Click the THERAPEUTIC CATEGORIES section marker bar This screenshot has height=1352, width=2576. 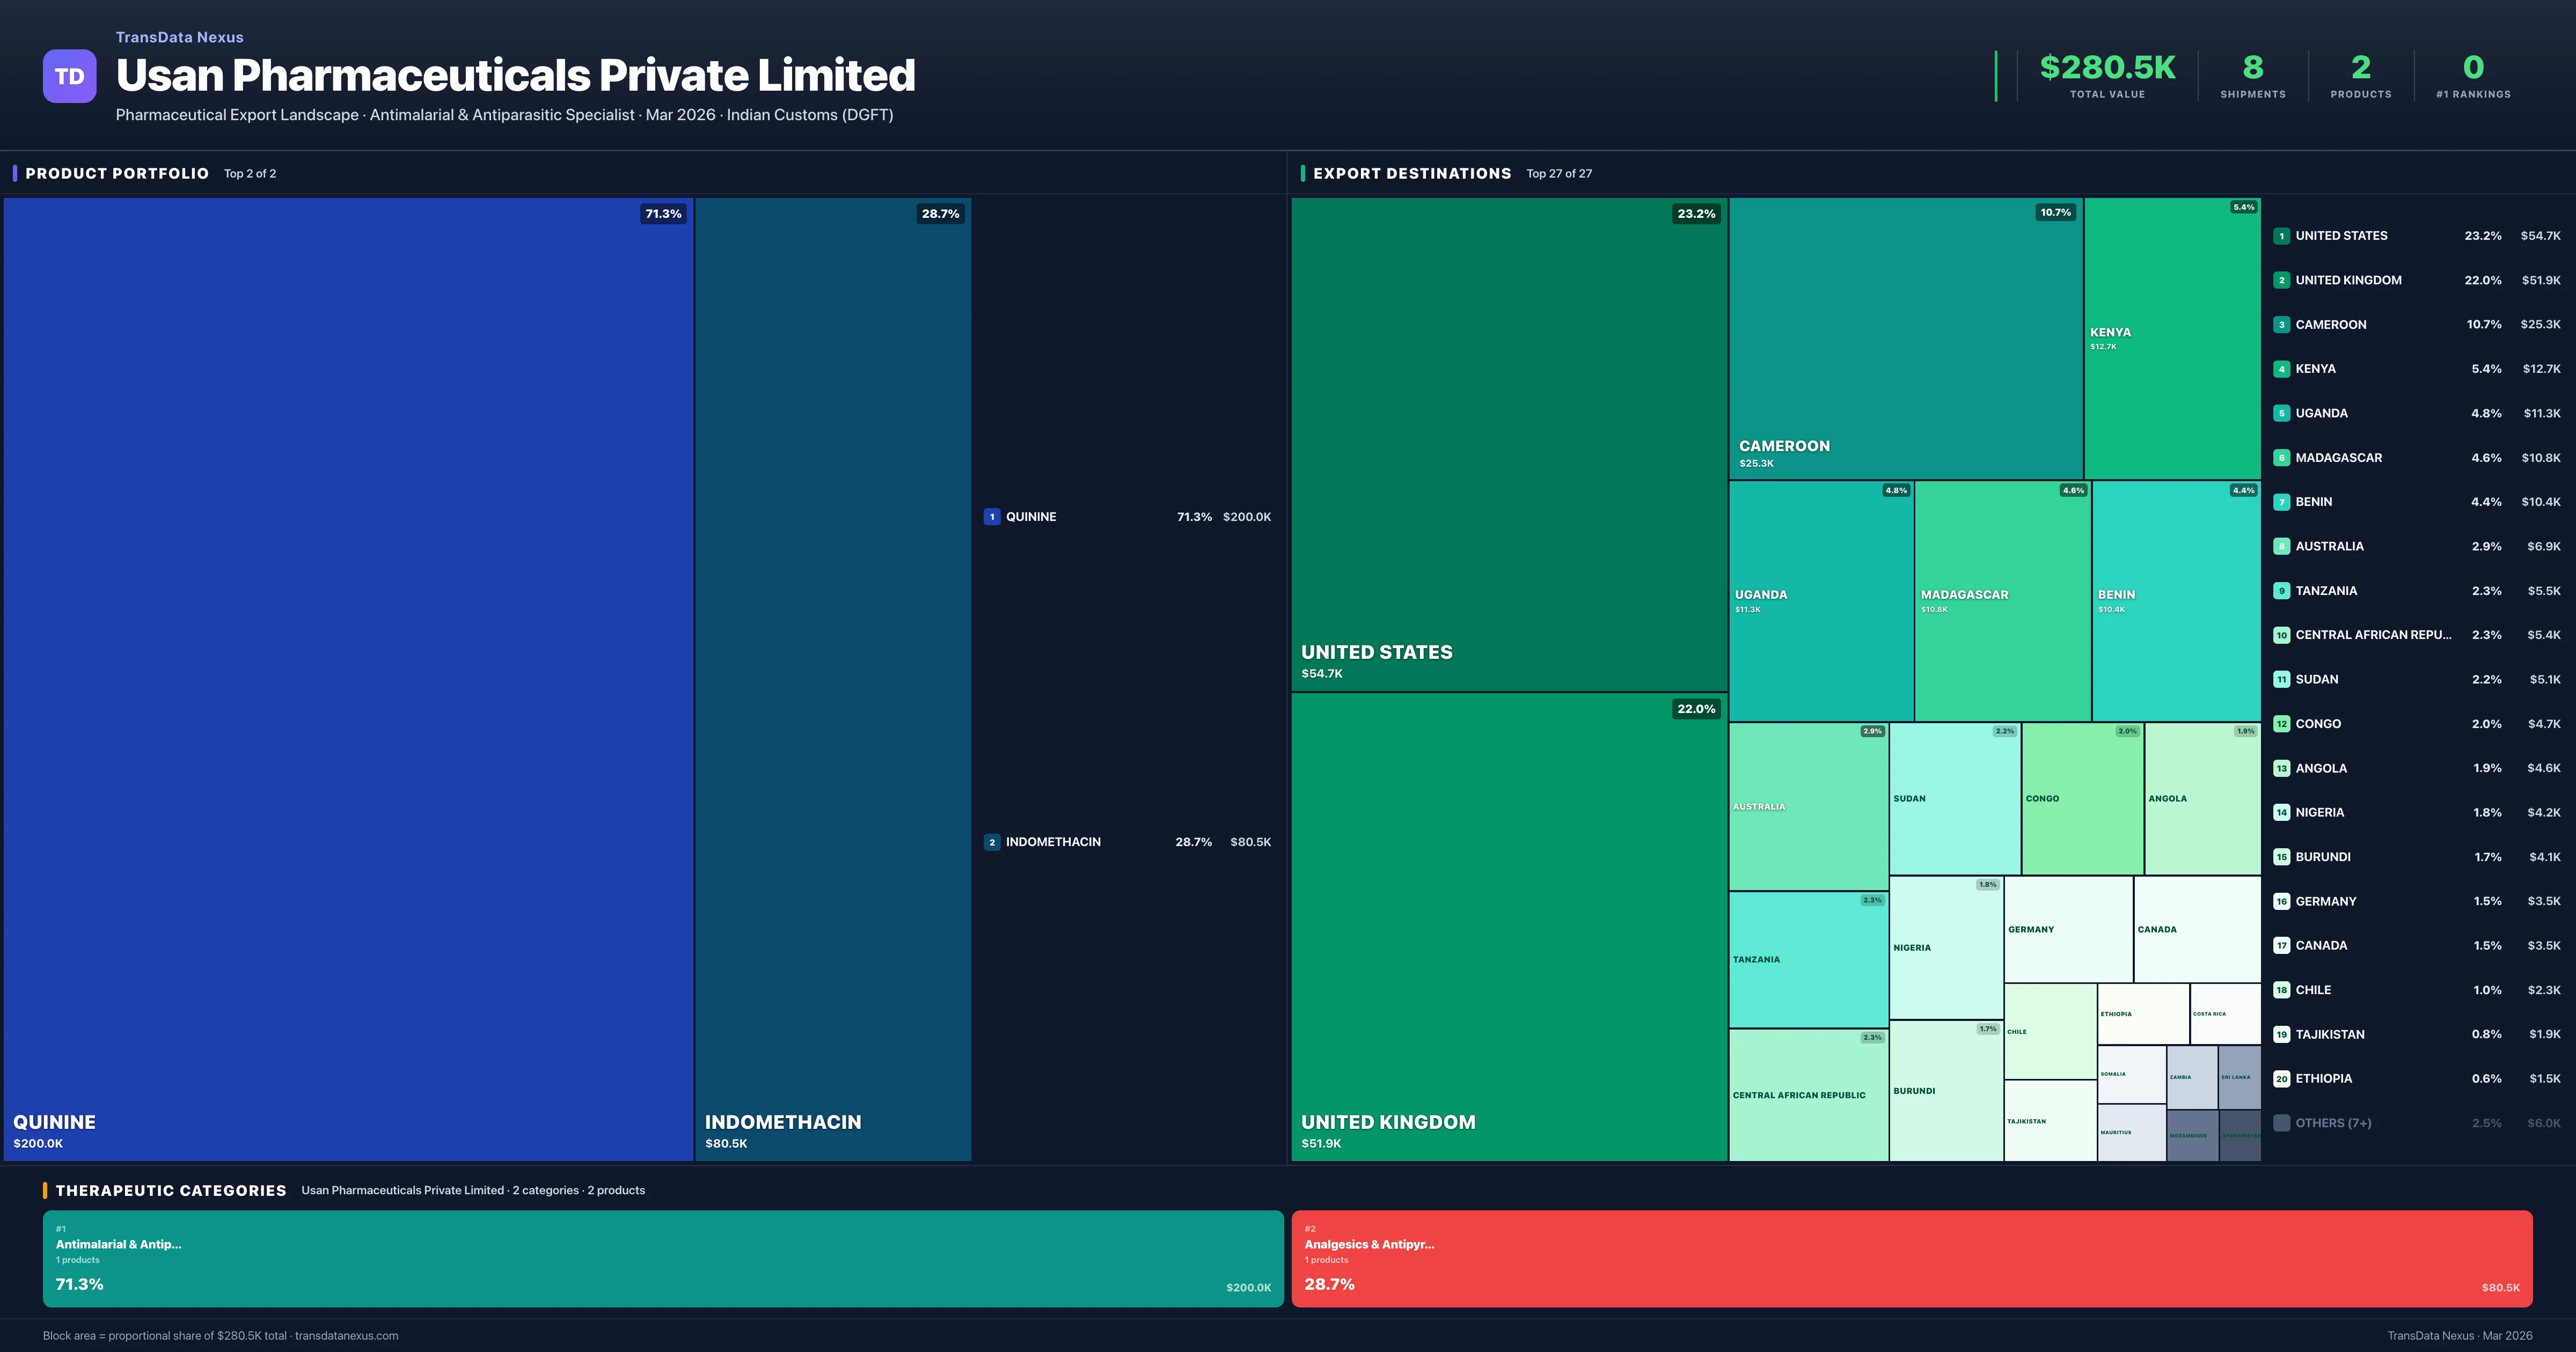click(47, 1190)
